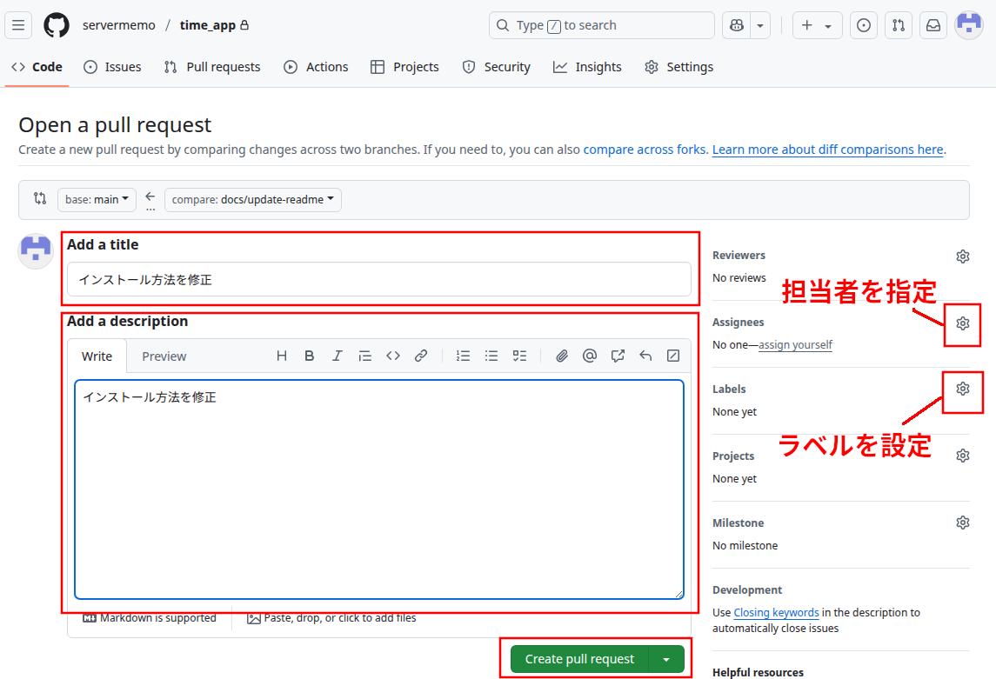Switch to the Insights tab
The height and width of the screenshot is (679, 996).
point(587,67)
